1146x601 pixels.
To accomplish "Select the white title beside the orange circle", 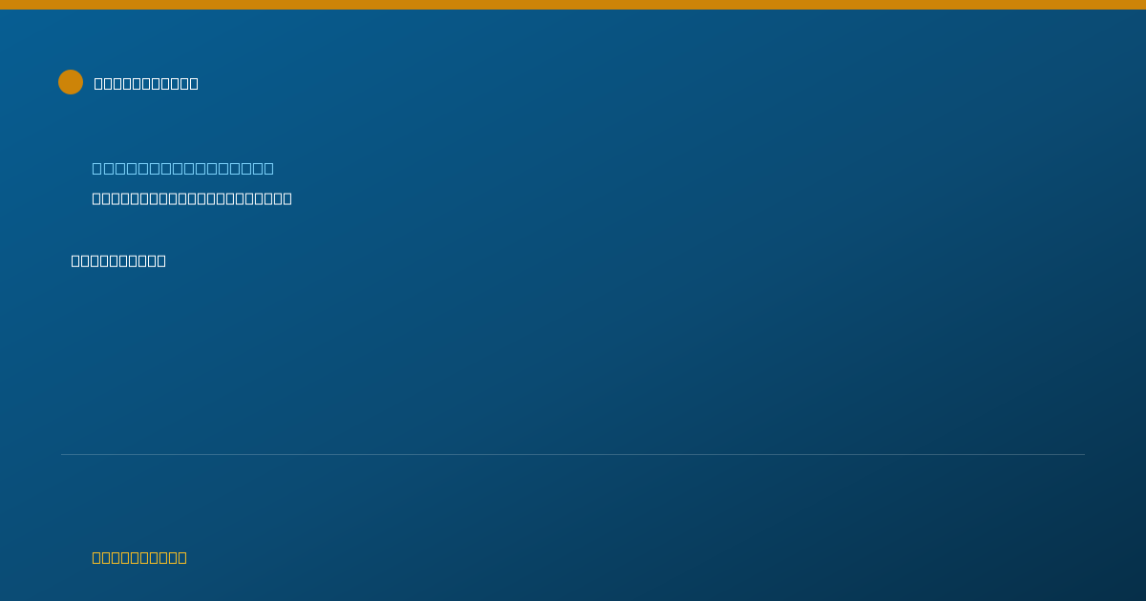I will coord(146,83).
